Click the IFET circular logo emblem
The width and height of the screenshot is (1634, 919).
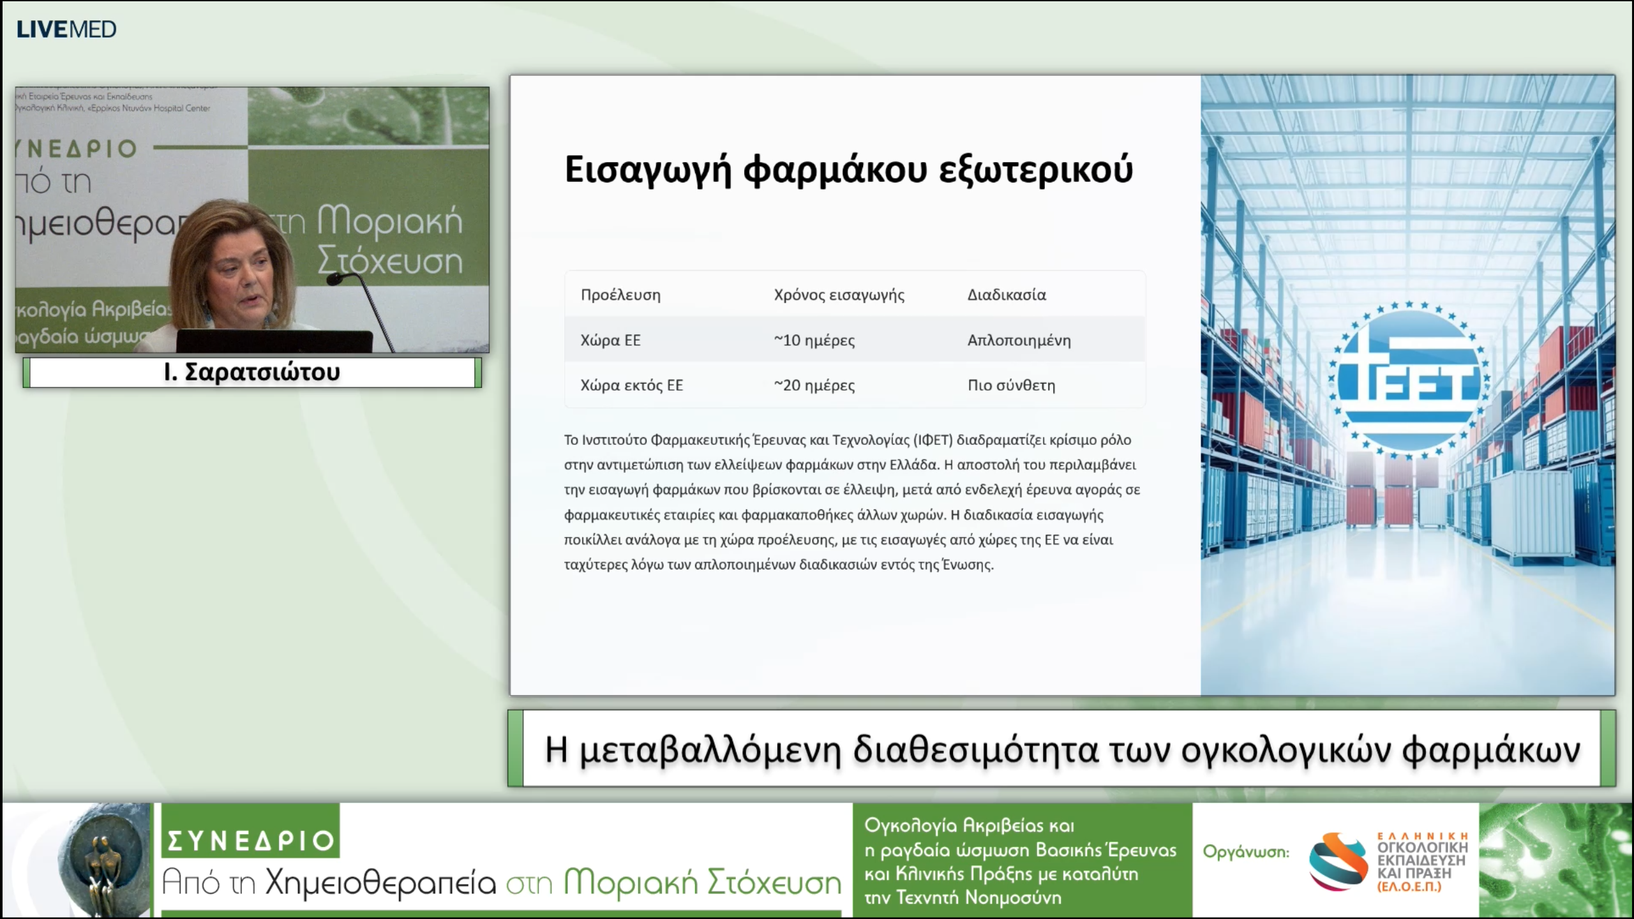coord(1409,381)
